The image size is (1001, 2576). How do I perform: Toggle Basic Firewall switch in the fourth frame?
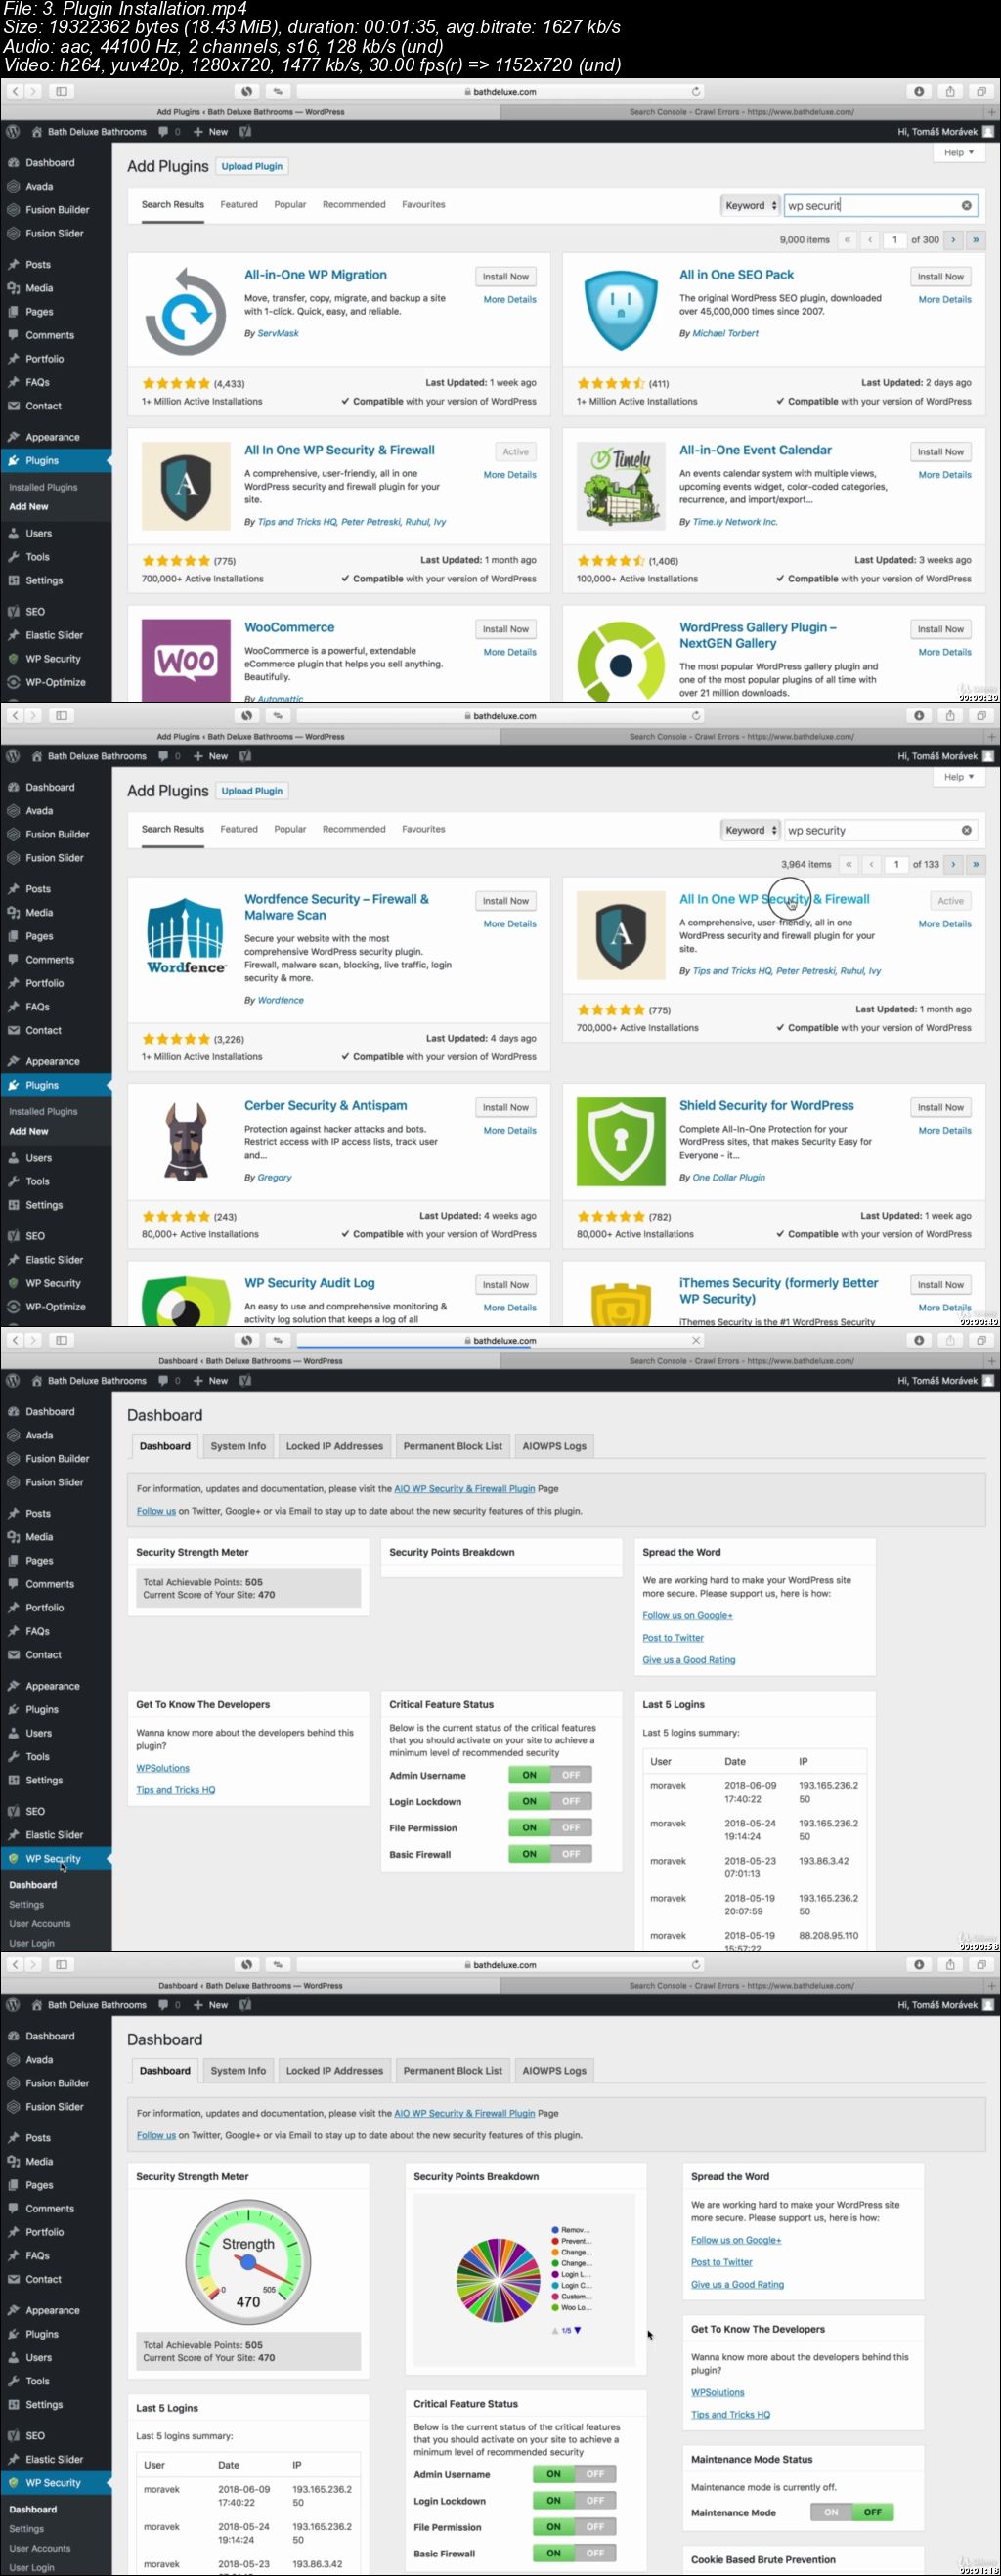(574, 2553)
